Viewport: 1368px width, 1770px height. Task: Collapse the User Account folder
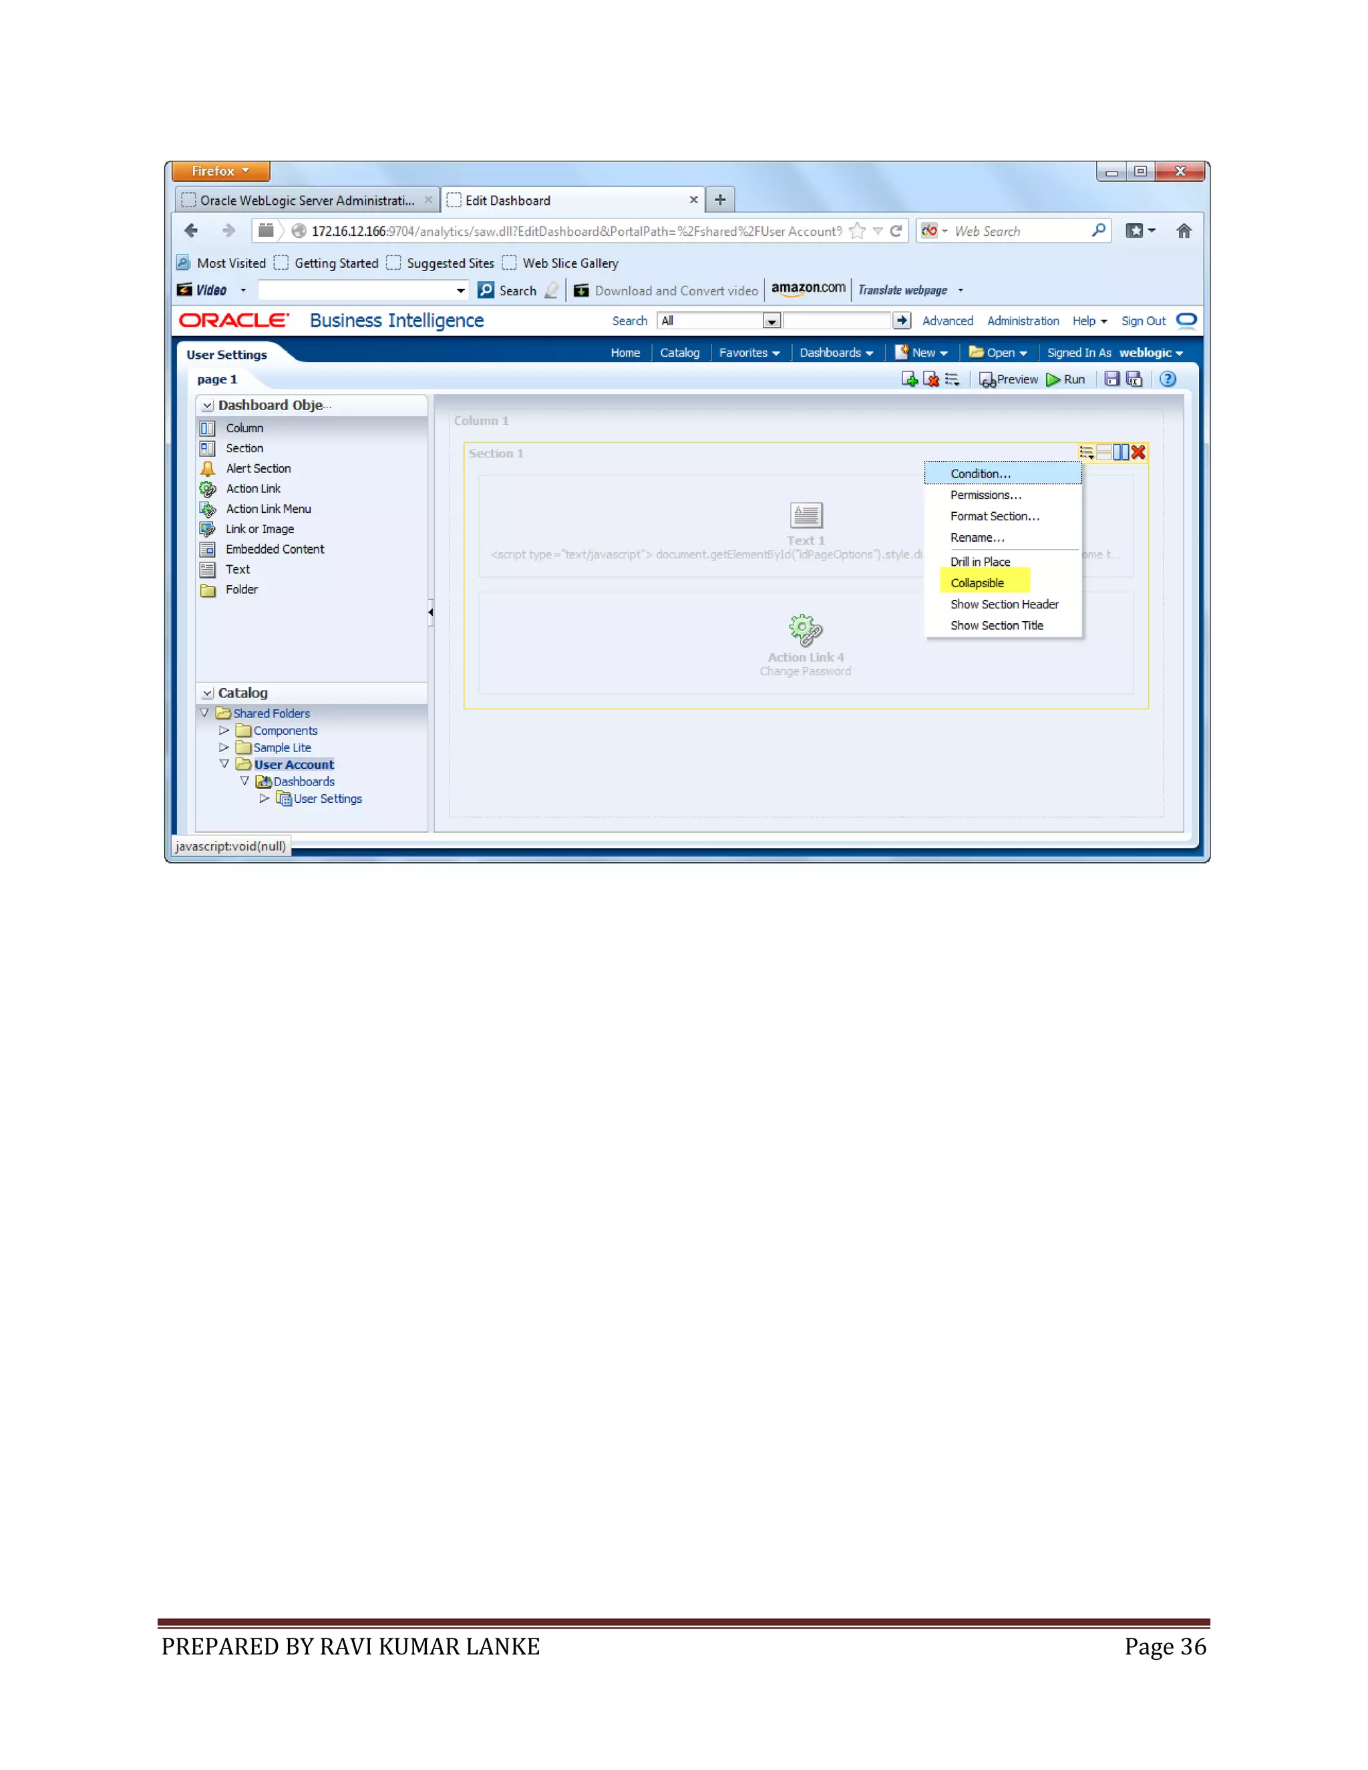224,764
